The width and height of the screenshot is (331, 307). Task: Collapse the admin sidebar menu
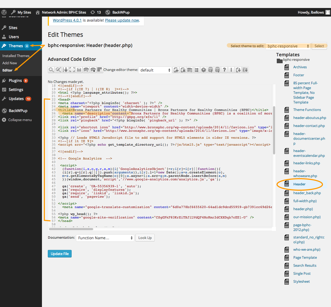(x=20, y=120)
